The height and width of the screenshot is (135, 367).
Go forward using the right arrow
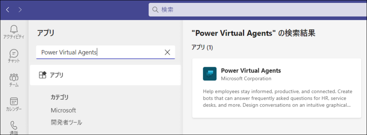point(20,10)
